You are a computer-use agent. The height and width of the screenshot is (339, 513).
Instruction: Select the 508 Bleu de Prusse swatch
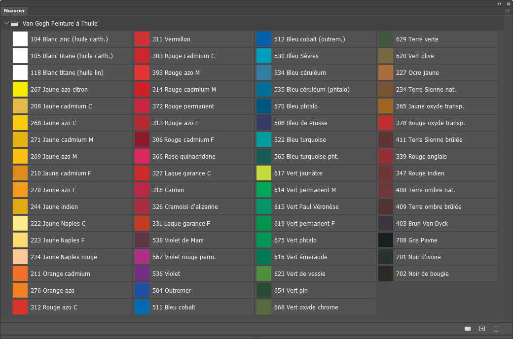coord(316,123)
